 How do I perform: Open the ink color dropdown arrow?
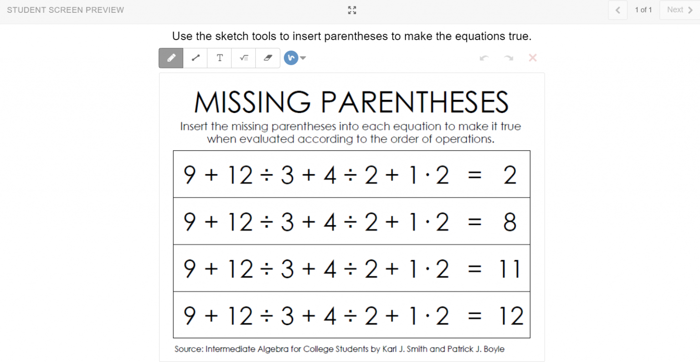303,58
